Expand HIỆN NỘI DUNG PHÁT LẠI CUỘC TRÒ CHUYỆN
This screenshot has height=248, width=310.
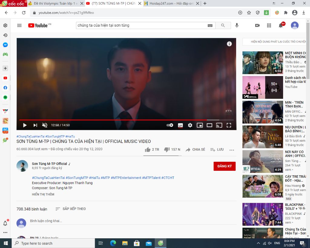275,42
